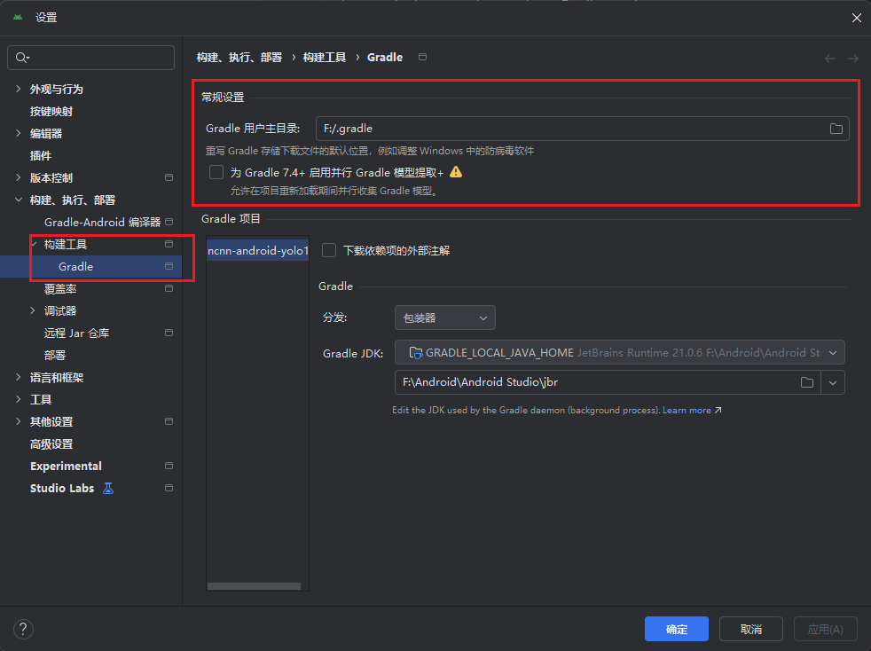Expand the 编辑器 section
This screenshot has width=871, height=651.
tap(19, 133)
